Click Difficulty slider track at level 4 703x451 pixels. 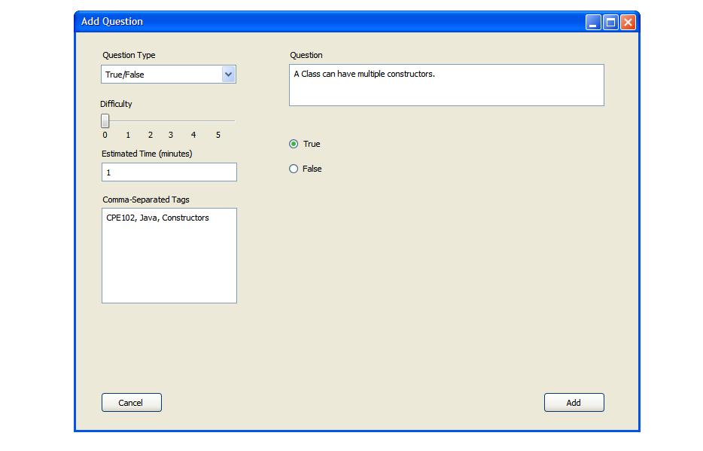coord(193,120)
